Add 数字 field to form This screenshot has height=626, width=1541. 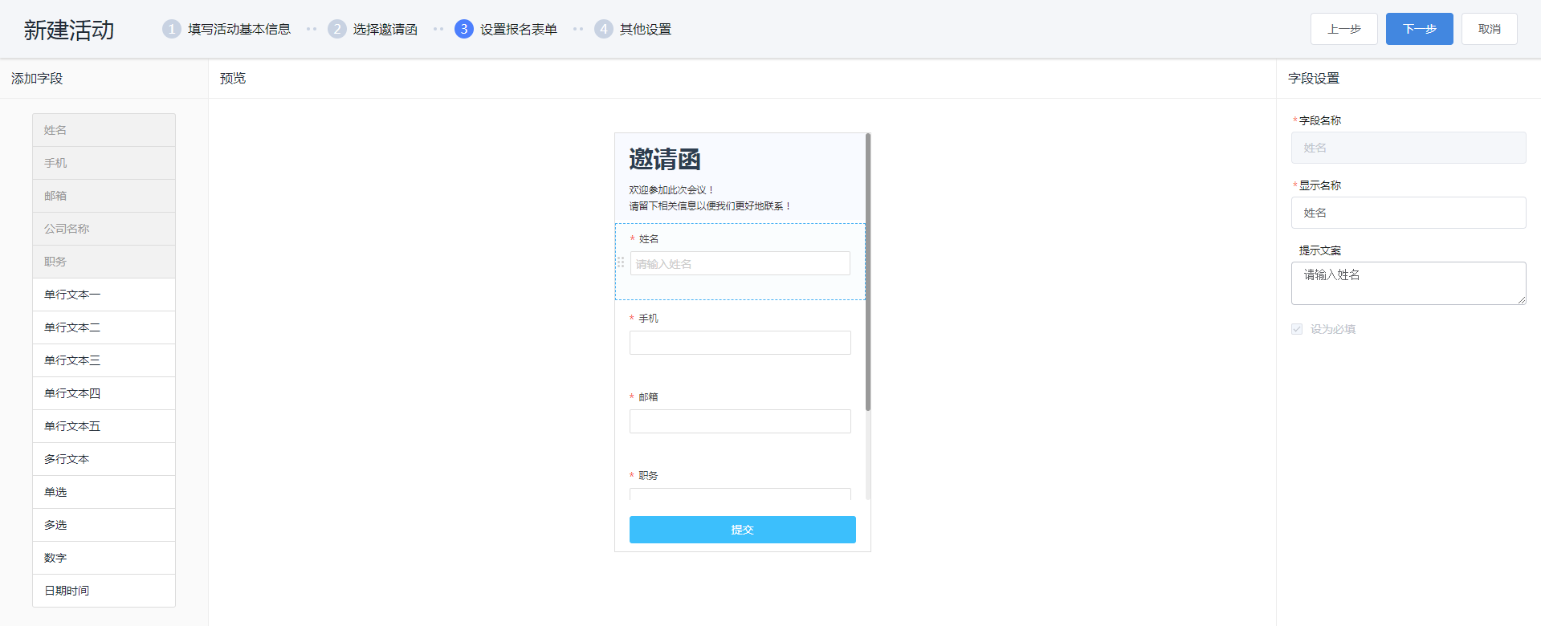tap(104, 558)
